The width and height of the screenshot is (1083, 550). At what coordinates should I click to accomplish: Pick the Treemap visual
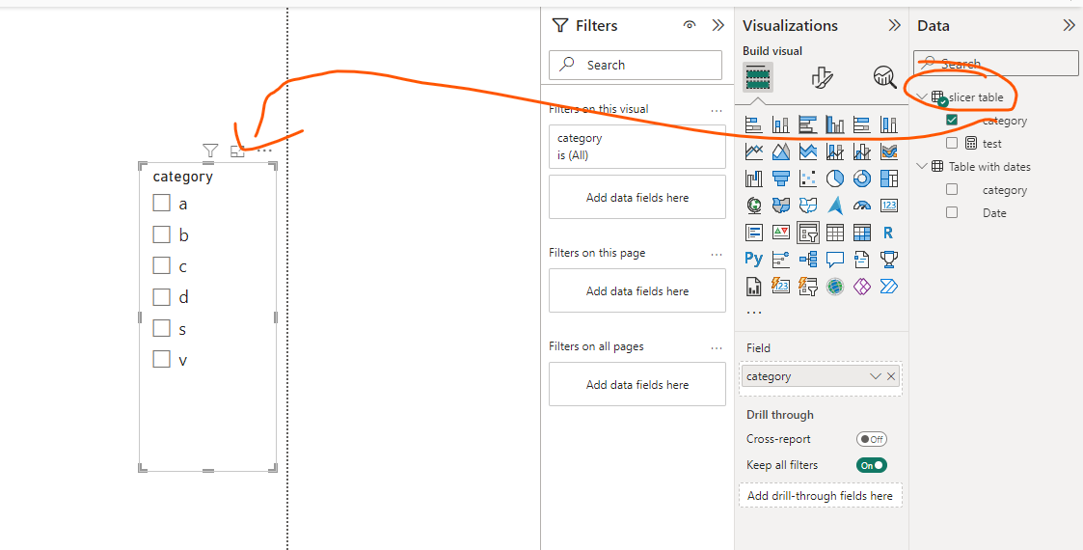pos(889,179)
